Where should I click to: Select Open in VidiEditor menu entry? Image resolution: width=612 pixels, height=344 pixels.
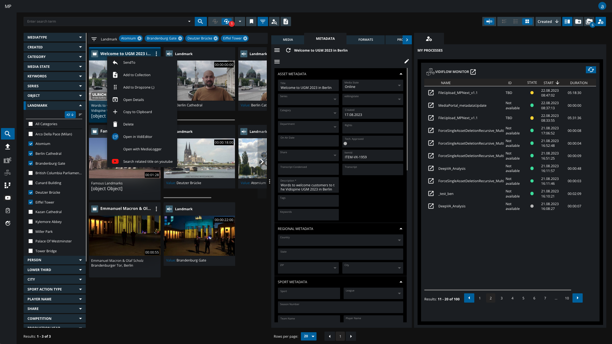click(x=138, y=137)
